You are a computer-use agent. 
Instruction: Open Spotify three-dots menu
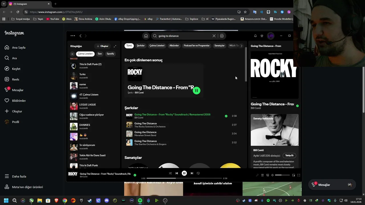pos(73,36)
